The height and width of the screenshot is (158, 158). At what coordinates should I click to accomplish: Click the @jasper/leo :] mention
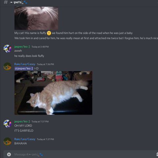coord(24,68)
